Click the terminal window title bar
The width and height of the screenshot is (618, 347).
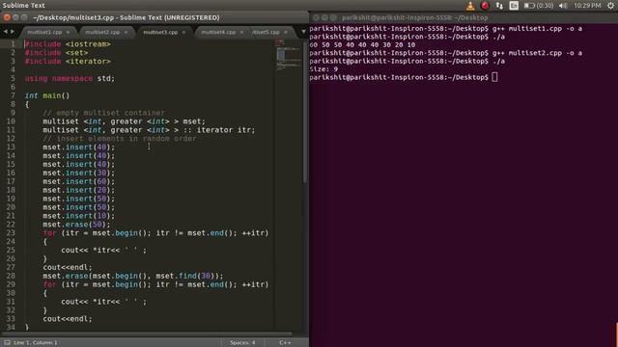point(463,17)
